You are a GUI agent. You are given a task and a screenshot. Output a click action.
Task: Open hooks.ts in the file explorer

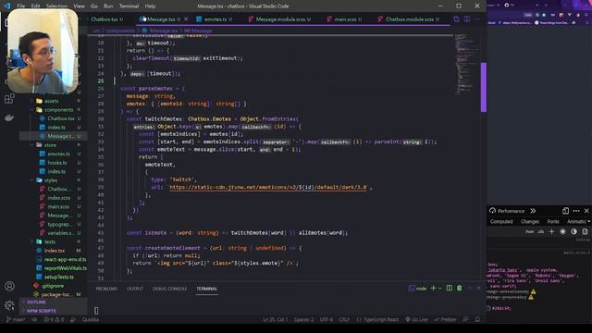coord(57,163)
